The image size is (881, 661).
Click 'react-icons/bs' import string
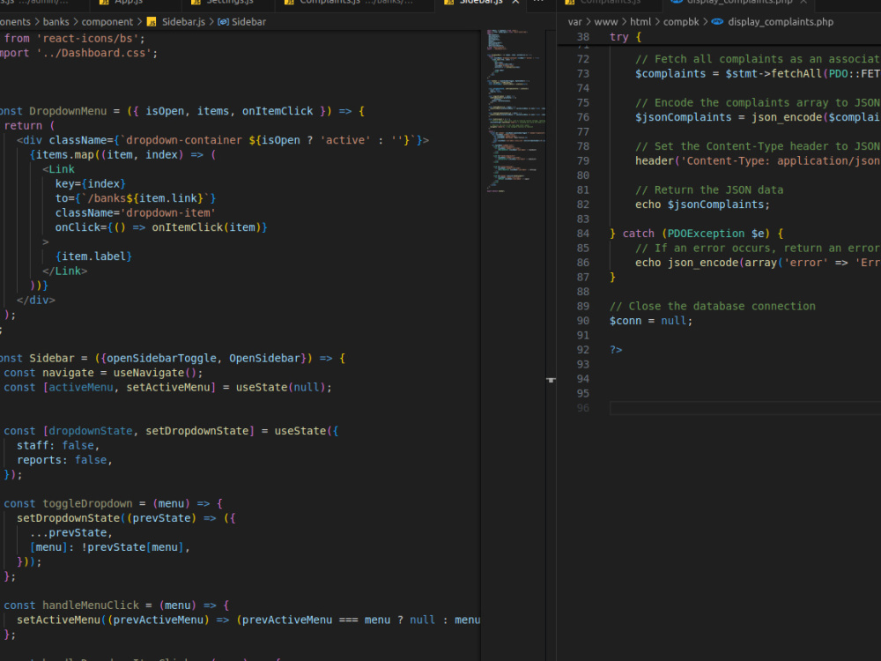(x=87, y=38)
